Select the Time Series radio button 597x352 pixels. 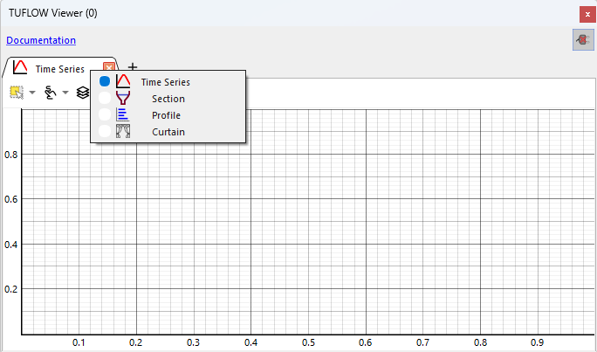[x=105, y=81]
